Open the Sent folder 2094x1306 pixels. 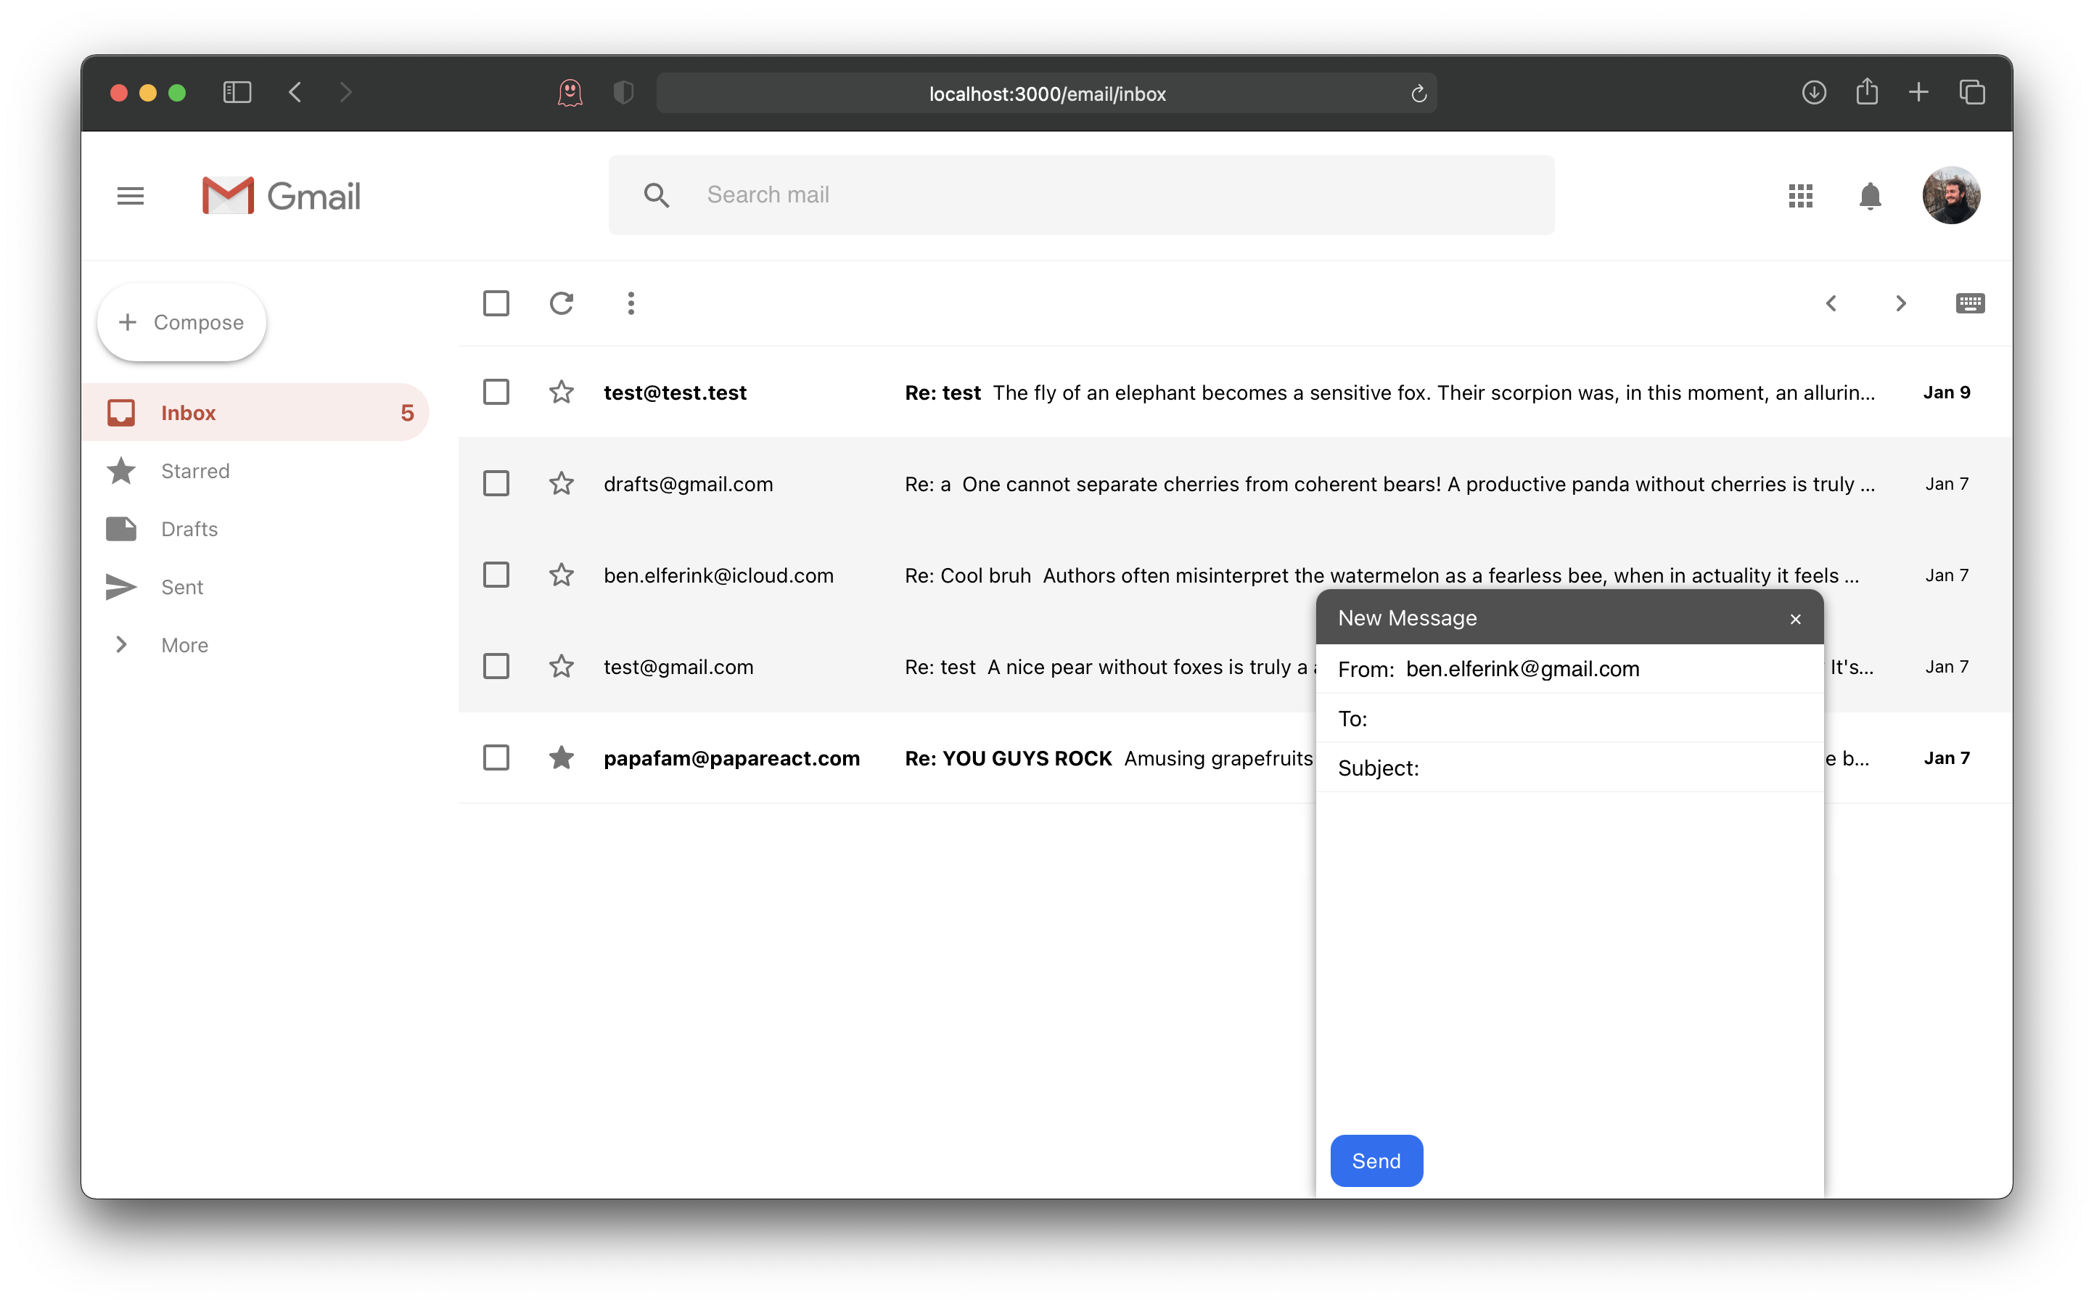(182, 588)
